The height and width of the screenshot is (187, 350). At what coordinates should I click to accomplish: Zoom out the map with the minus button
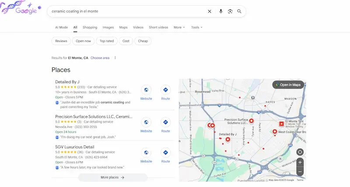(x=300, y=172)
